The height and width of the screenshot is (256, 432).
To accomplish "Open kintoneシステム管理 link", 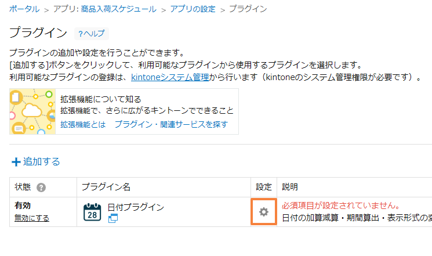I will point(170,77).
